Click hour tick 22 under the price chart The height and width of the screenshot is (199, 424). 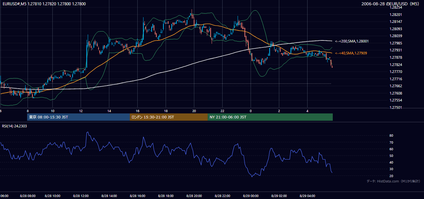click(223, 111)
